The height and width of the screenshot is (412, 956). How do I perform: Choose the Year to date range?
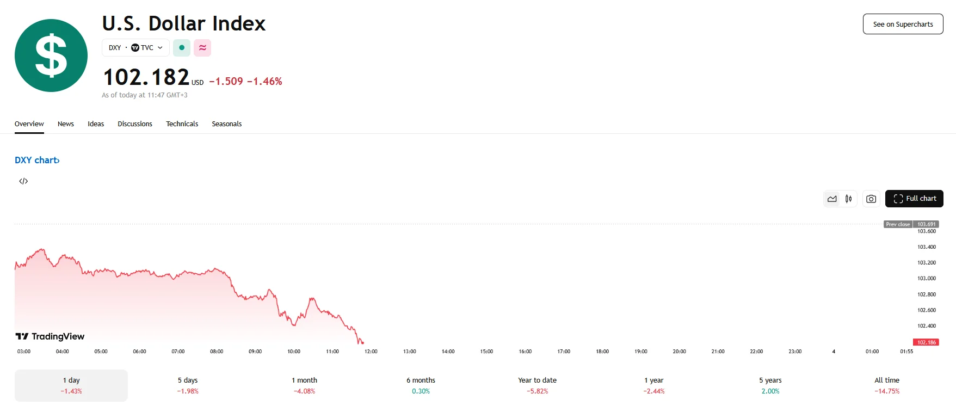[x=537, y=385]
